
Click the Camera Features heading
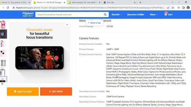coord(89,38)
